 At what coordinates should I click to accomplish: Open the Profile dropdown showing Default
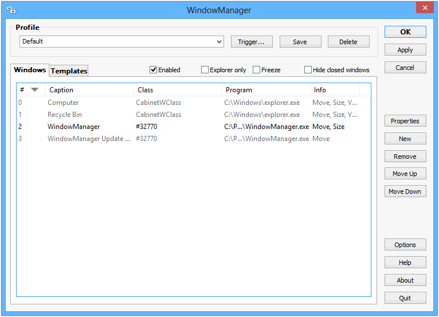point(121,41)
